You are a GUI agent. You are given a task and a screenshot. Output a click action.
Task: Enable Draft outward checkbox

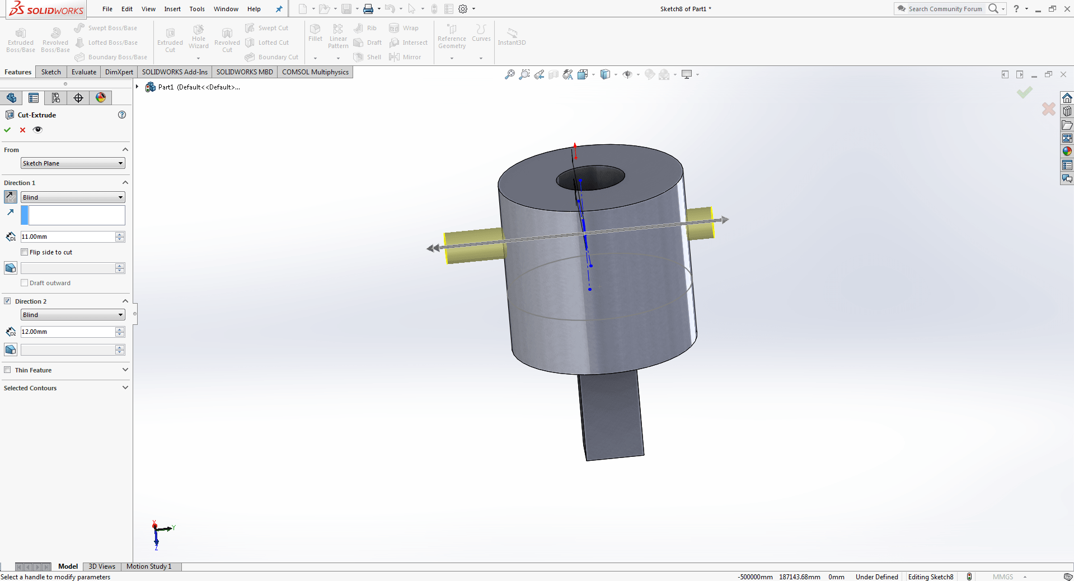point(25,283)
